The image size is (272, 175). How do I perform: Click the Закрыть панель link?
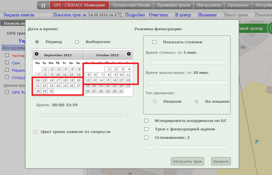point(19,15)
